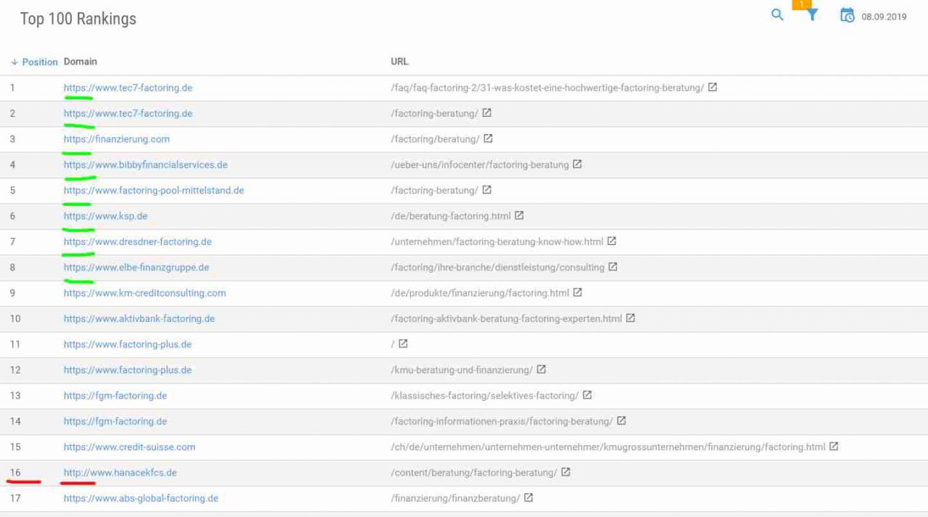
Task: Click the 08.09.2019 date label
Action: tap(884, 17)
